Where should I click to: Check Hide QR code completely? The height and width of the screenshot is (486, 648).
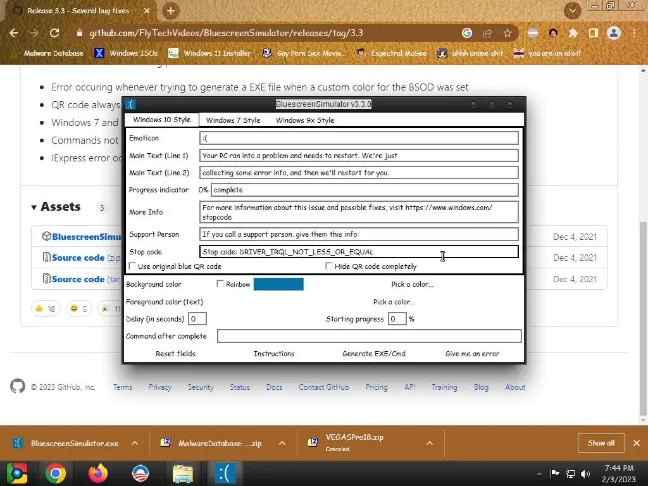coord(329,266)
